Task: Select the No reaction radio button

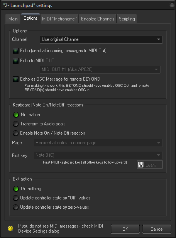Action: tap(16, 115)
